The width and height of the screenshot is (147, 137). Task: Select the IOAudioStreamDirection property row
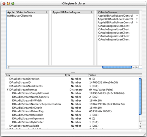coord(72,79)
